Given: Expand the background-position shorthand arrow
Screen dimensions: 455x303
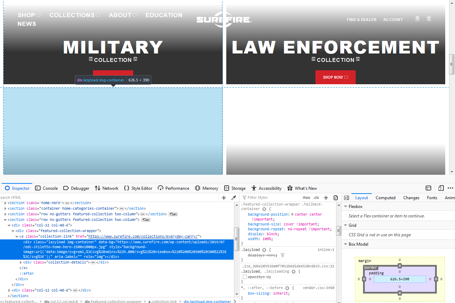Looking at the screenshot, I should pos(292,214).
